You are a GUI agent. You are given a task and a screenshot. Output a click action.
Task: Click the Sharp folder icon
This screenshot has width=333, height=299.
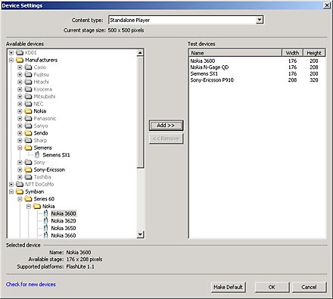[x=29, y=141]
